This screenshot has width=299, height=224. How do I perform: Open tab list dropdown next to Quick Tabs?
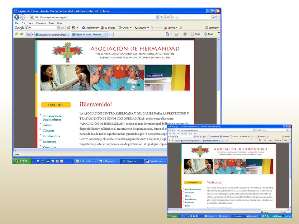[x=33, y=35]
